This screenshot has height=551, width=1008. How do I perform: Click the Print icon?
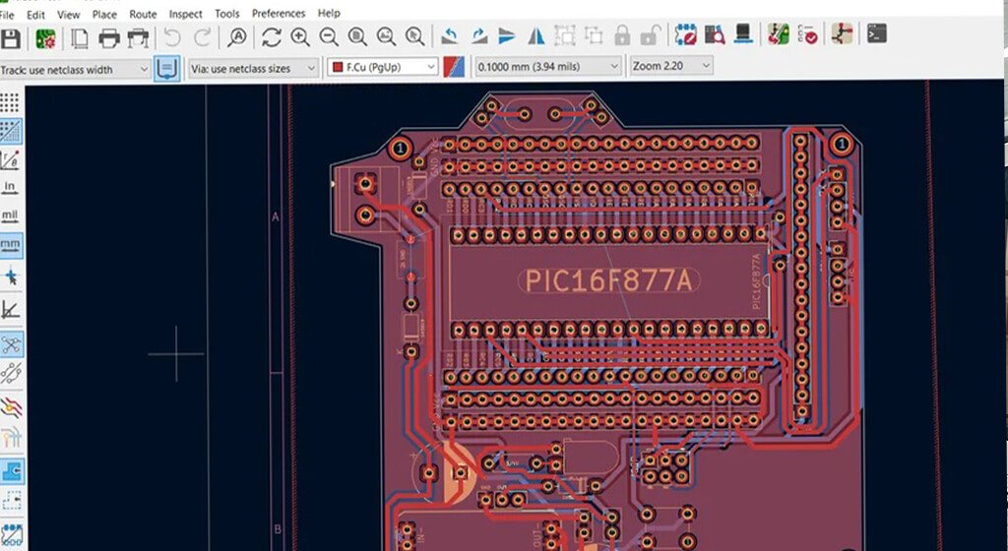[108, 38]
